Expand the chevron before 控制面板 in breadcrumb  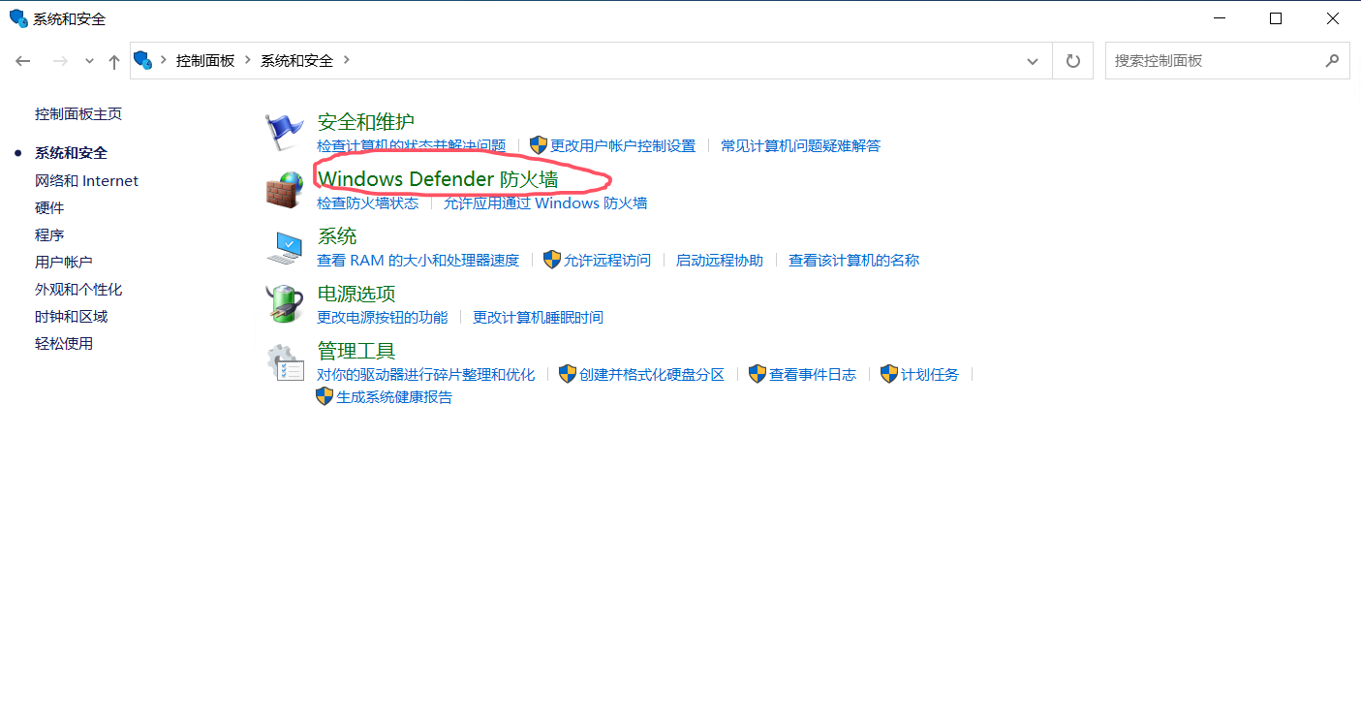point(164,60)
